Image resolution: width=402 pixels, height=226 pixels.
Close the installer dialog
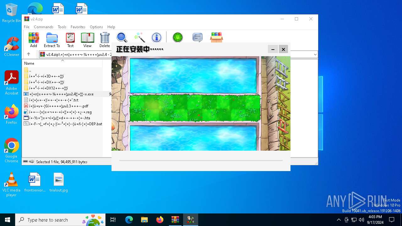tap(283, 49)
